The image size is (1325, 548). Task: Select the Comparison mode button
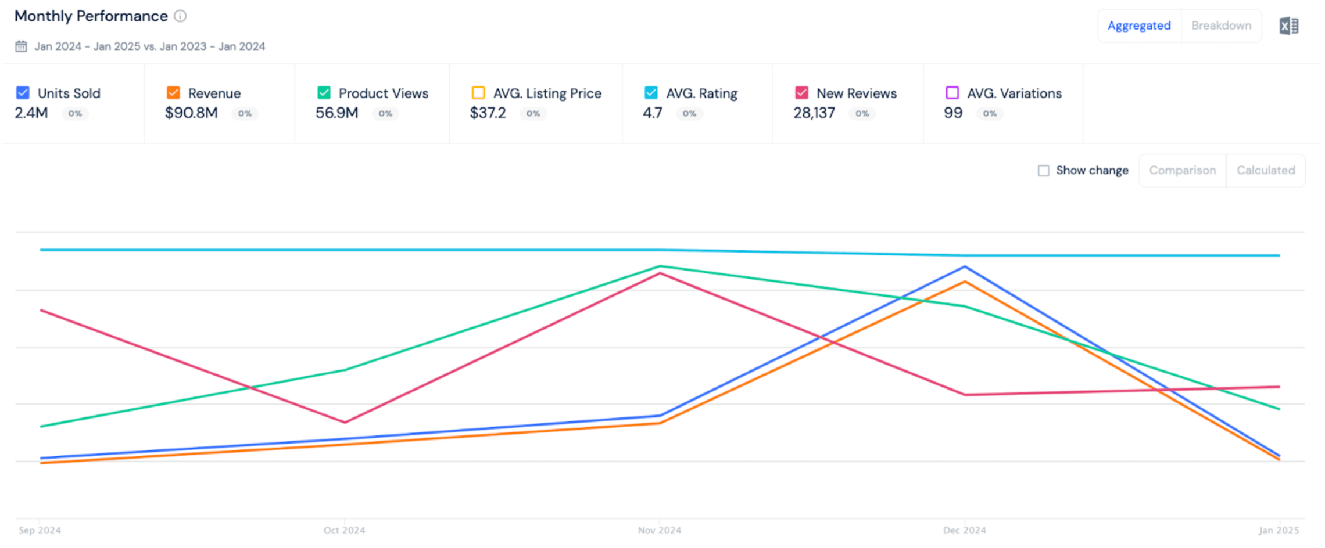pos(1183,171)
